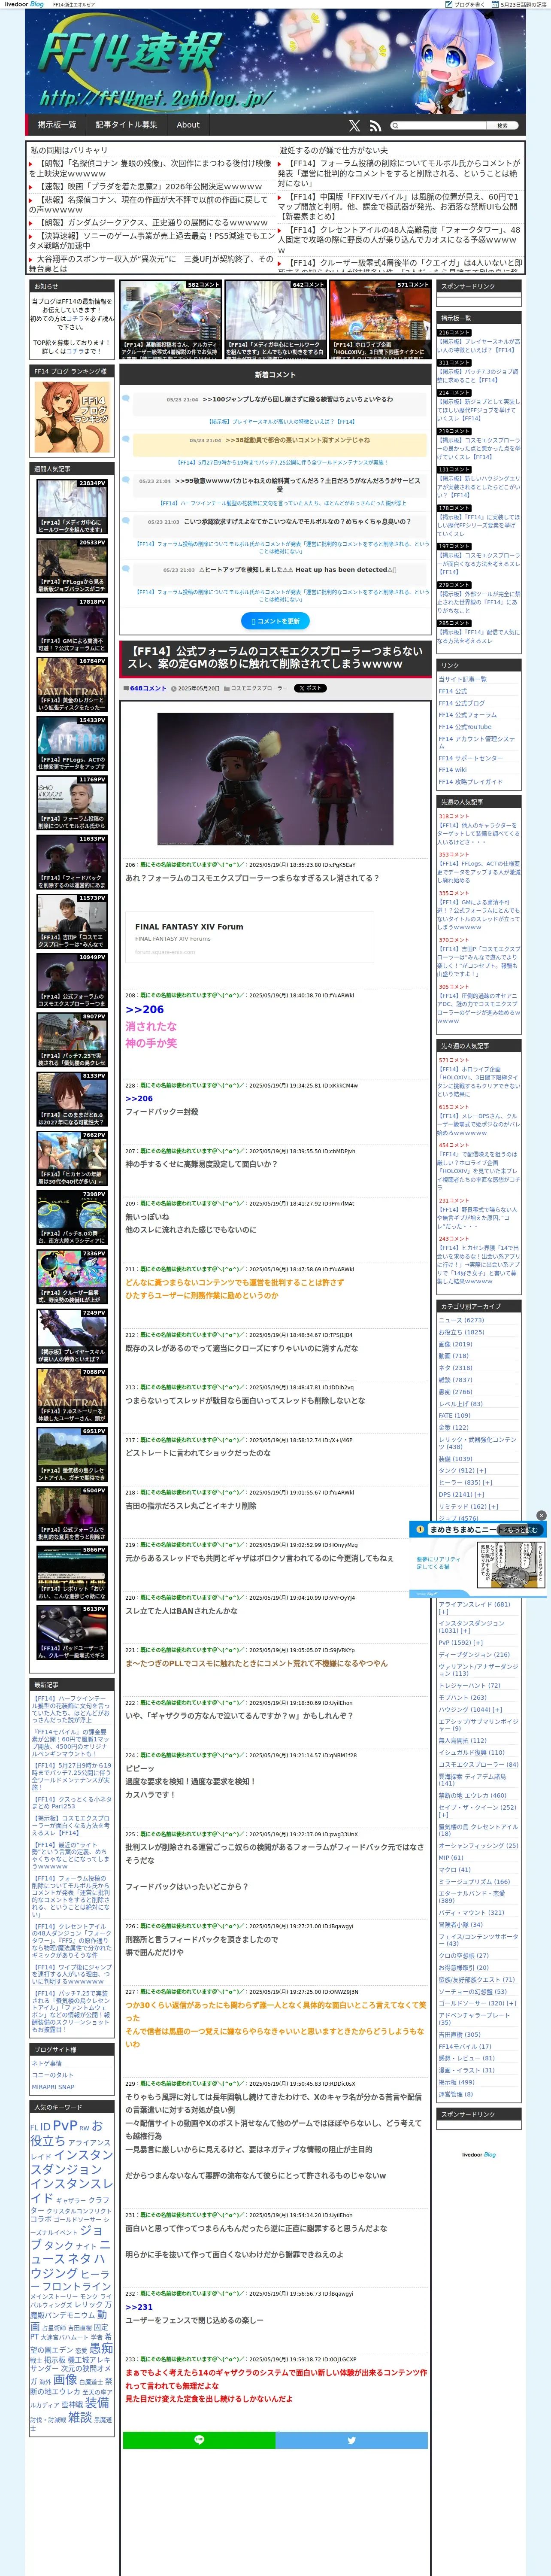Click the X ポスト button under the article title
The width and height of the screenshot is (551, 2576).
310,688
